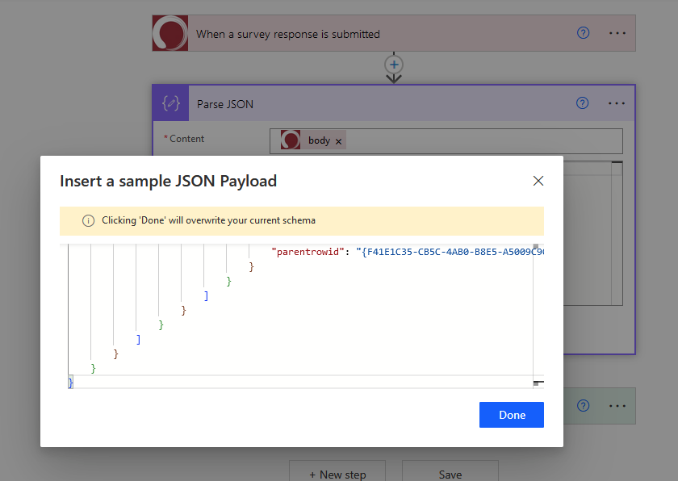Open help on the bottom collapsed action
The height and width of the screenshot is (481, 678).
click(x=583, y=406)
